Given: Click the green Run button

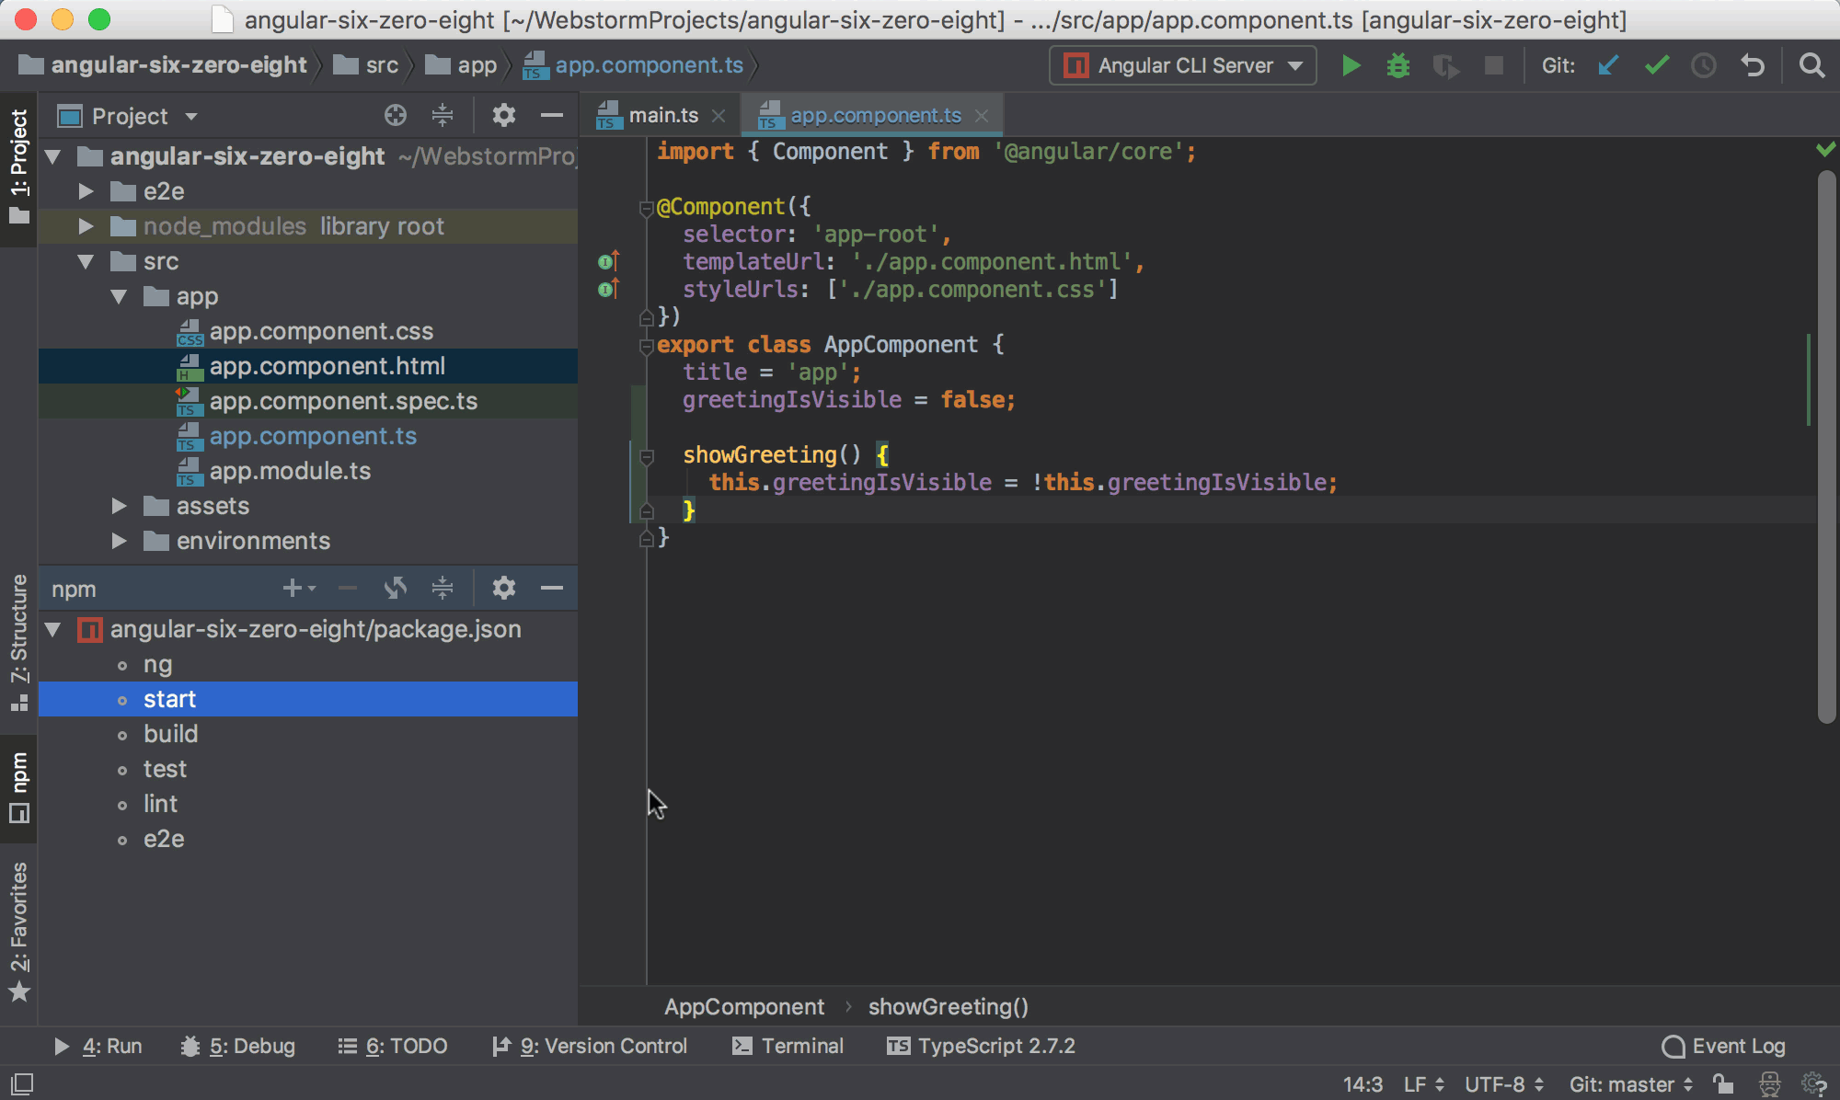Looking at the screenshot, I should [x=1351, y=65].
